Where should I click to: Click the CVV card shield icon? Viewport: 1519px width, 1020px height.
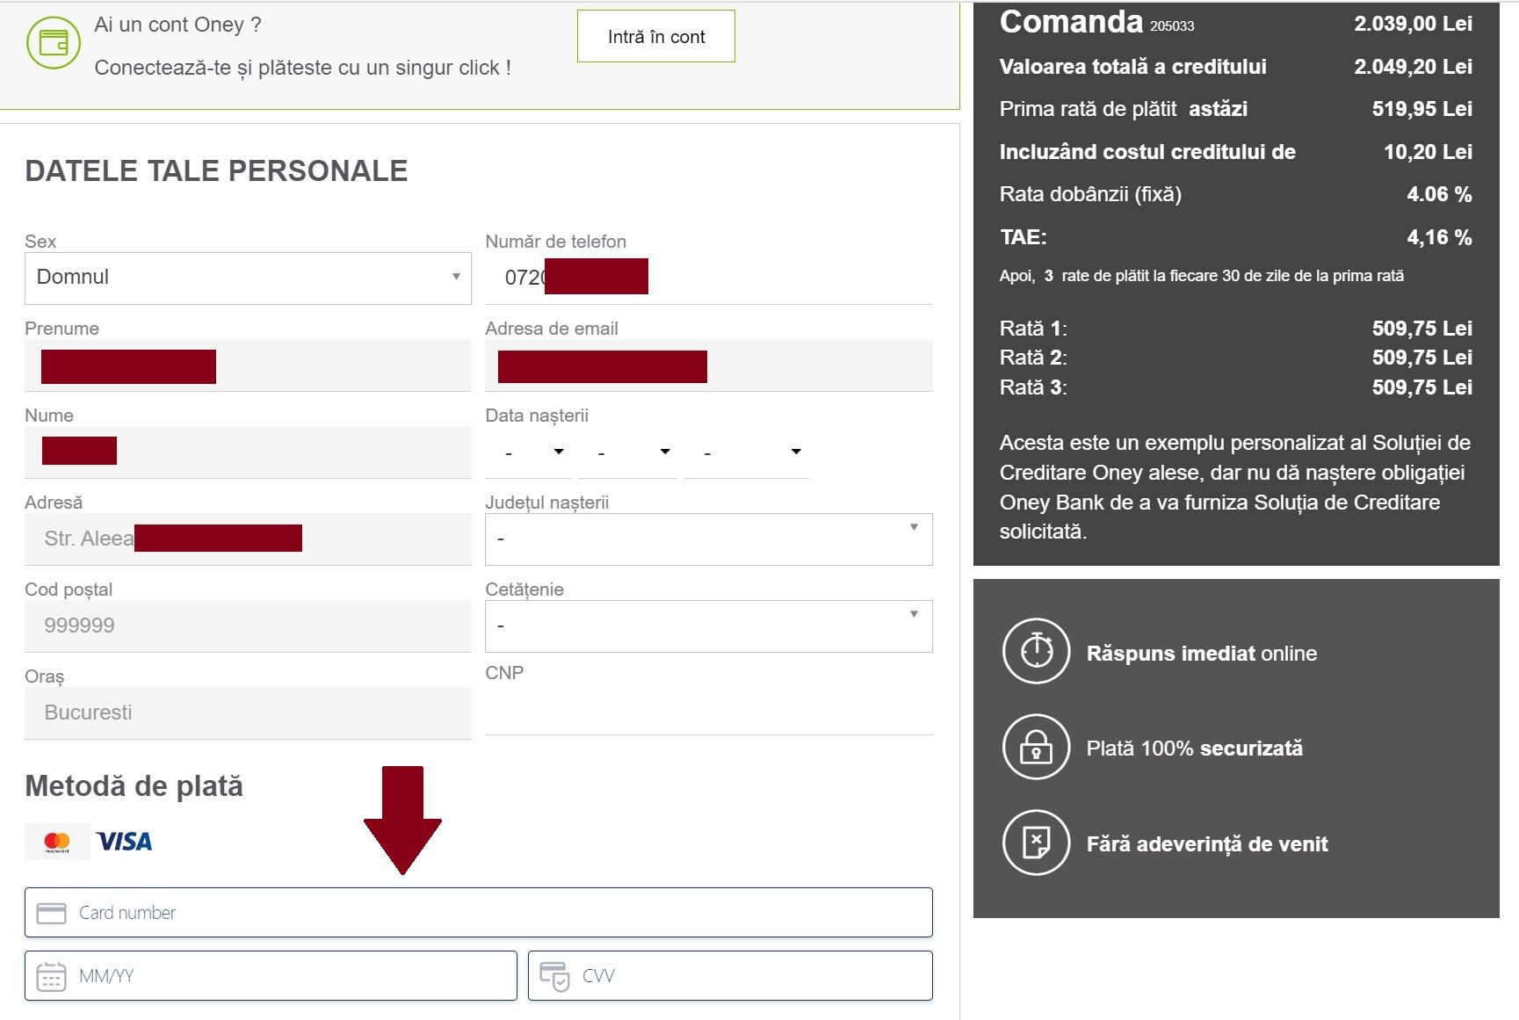click(554, 976)
